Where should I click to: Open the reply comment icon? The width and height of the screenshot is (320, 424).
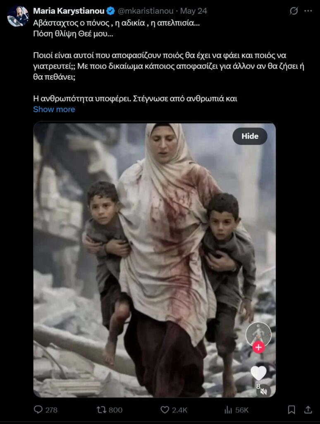point(38,410)
